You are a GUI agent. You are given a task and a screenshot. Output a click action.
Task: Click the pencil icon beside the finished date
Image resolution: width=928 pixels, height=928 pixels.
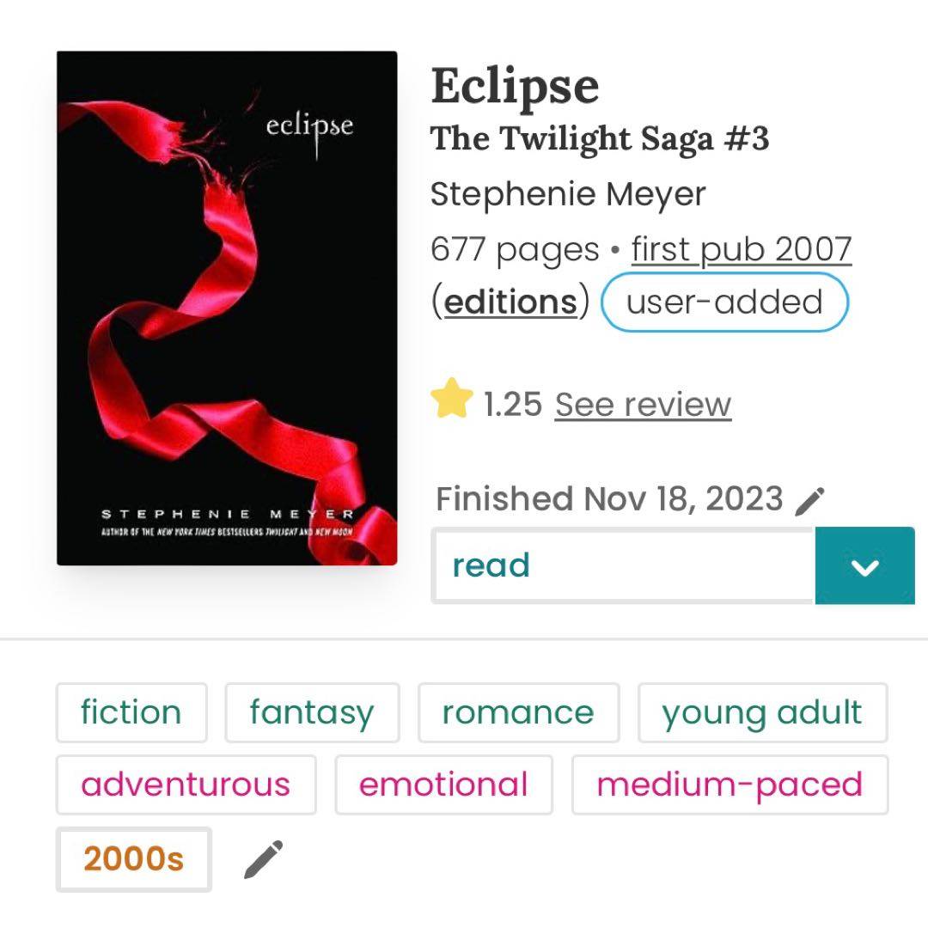click(x=810, y=500)
